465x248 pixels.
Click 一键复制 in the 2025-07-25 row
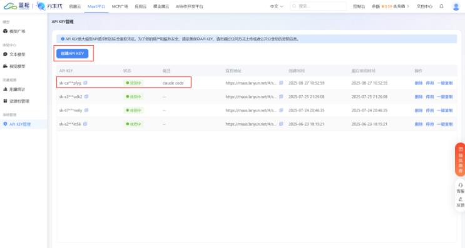445,96
